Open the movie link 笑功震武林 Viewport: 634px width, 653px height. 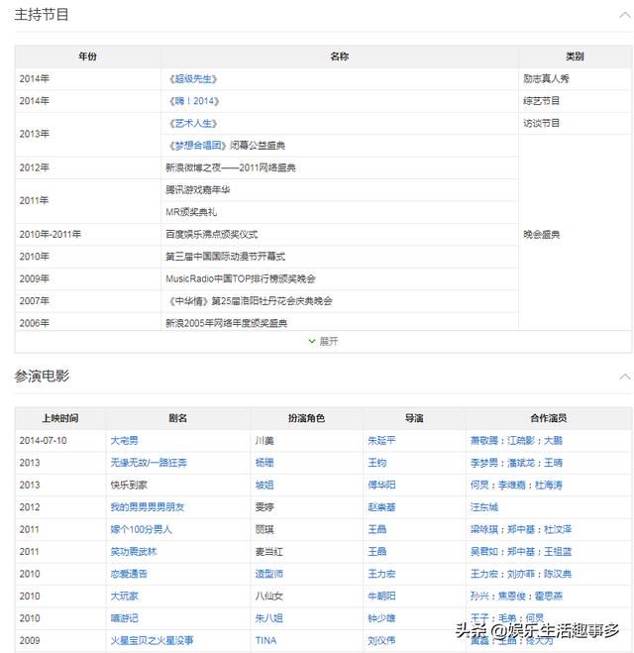click(x=134, y=552)
